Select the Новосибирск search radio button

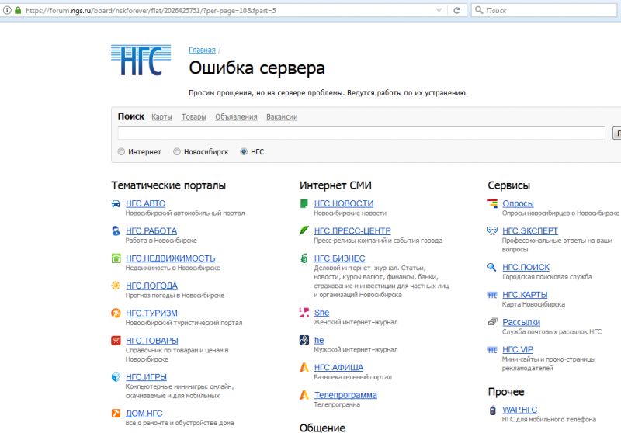click(x=177, y=151)
